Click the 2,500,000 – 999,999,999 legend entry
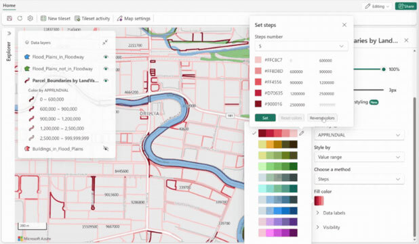This screenshot has height=244, width=419. (59, 139)
